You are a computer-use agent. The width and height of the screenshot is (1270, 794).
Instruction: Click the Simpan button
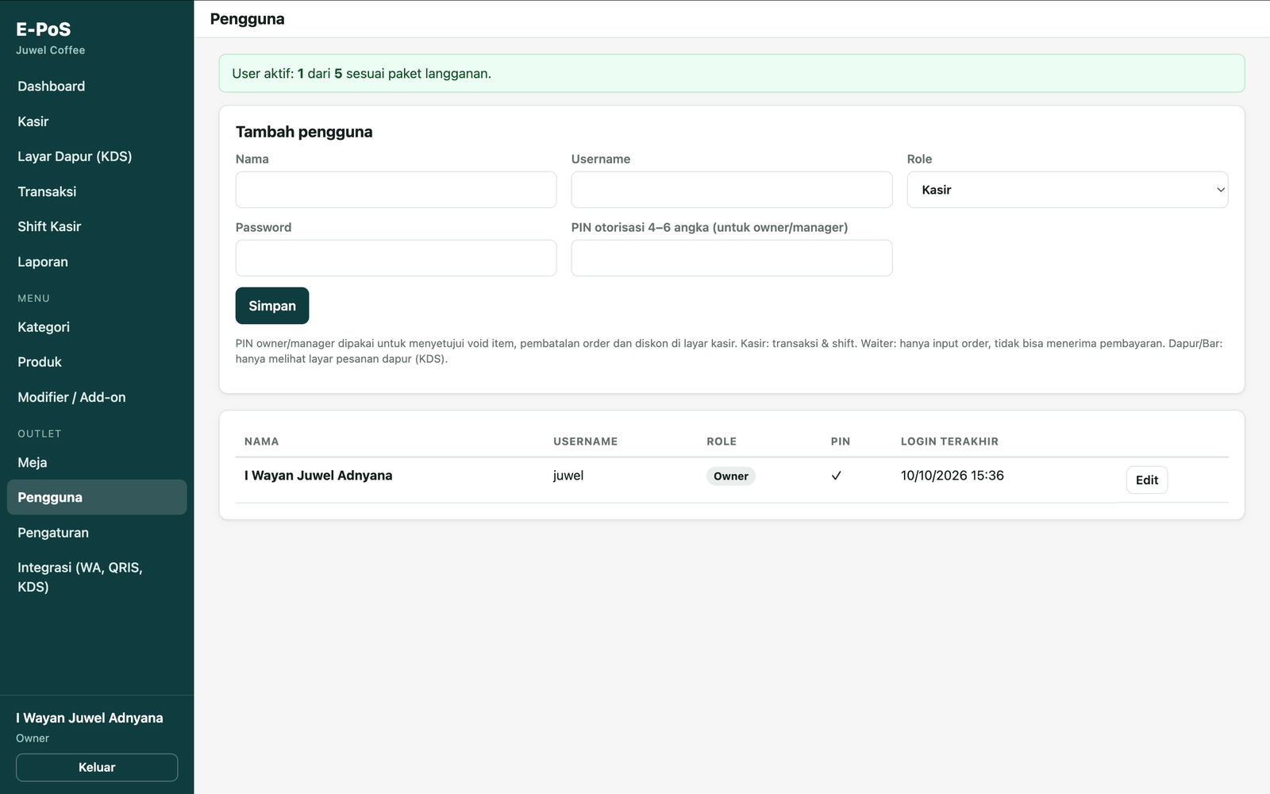272,306
